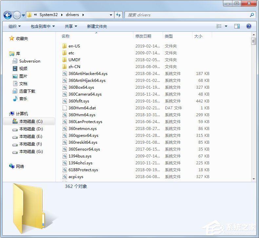Select 网络 in navigation pane

click(x=20, y=166)
